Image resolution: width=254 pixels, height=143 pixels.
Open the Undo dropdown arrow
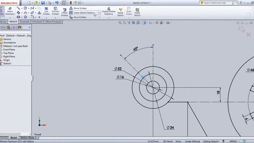(60, 3)
